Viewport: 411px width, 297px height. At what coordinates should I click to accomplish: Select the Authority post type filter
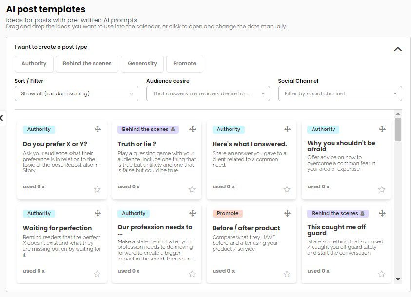coord(34,64)
